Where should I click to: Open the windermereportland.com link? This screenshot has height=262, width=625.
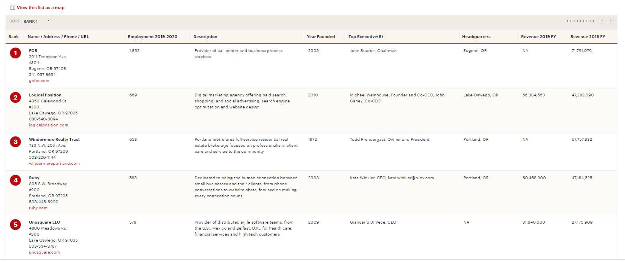54,164
